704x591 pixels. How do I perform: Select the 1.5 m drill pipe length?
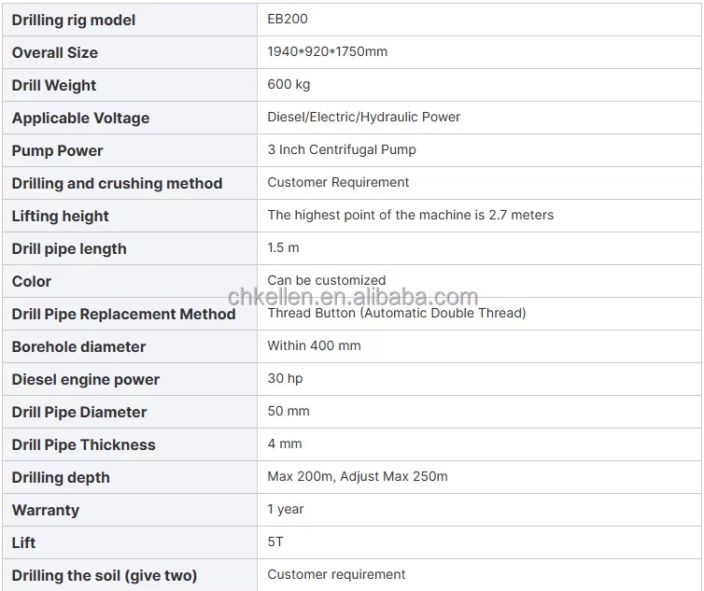(x=283, y=247)
